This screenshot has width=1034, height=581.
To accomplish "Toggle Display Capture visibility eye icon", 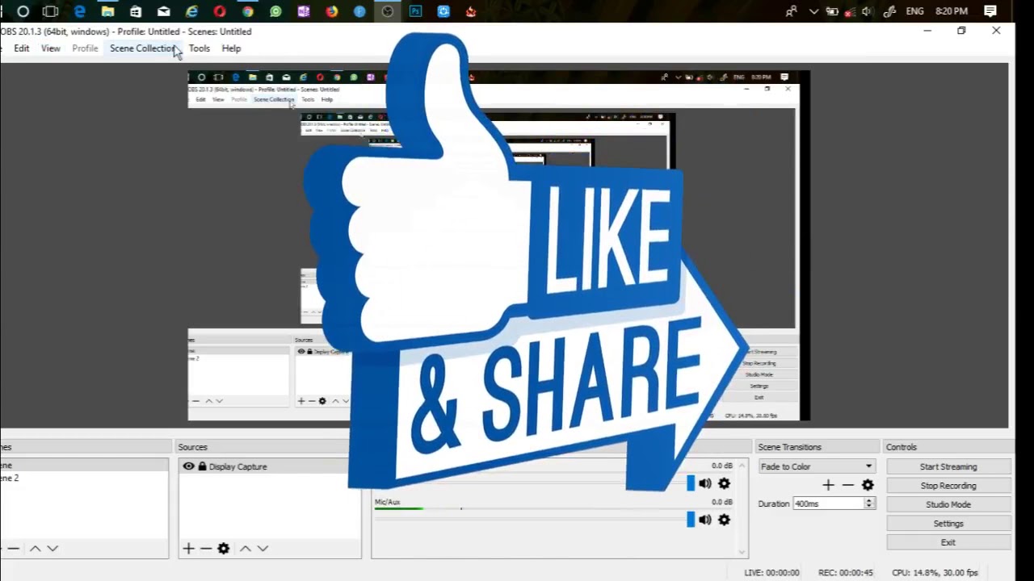I will (188, 466).
